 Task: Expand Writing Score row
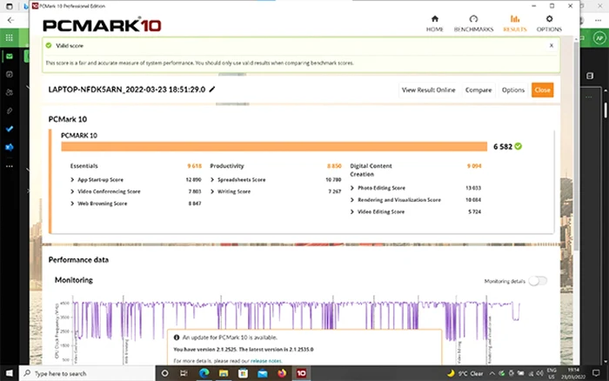(x=212, y=191)
